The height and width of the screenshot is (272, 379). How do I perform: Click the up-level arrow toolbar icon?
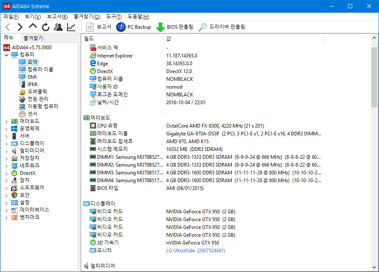(33, 26)
